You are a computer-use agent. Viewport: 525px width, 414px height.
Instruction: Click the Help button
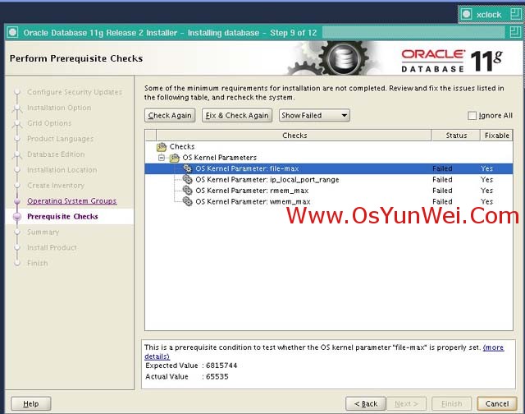coord(31,403)
